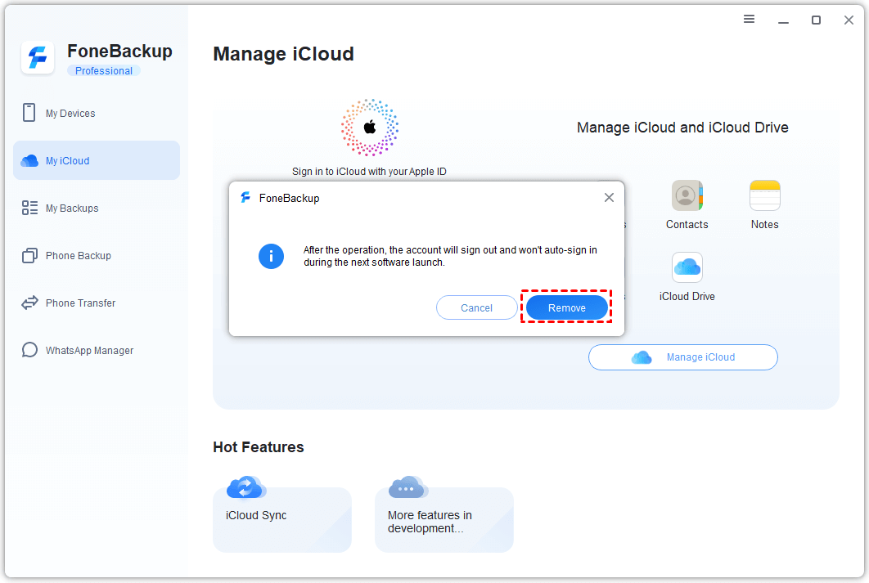This screenshot has height=583, width=869.
Task: Click the info icon in dialog
Action: point(271,256)
